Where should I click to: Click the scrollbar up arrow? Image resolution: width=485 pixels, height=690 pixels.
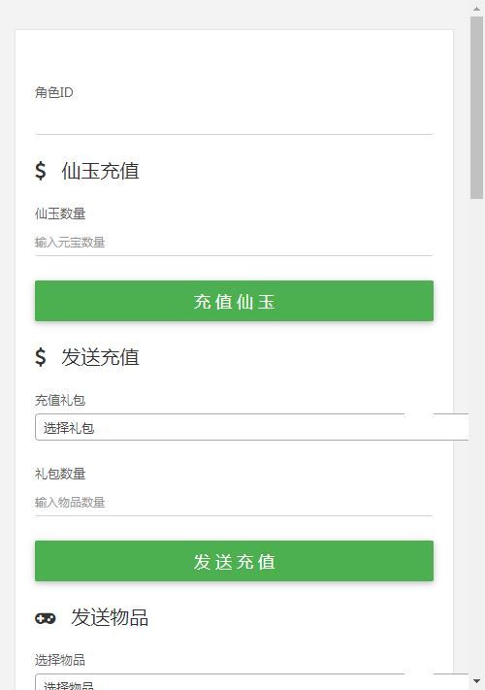coord(476,9)
